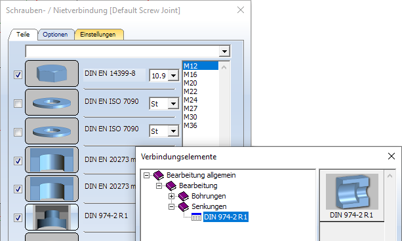The height and width of the screenshot is (241, 402).
Task: Click the table icon beside DIN 974-2 R1
Action: (196, 217)
